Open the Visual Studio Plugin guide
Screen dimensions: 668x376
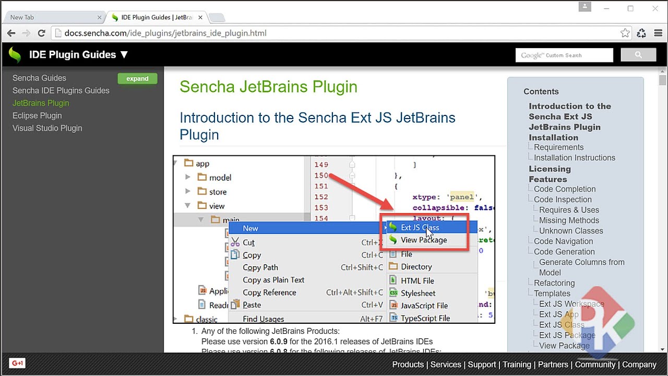pos(47,128)
